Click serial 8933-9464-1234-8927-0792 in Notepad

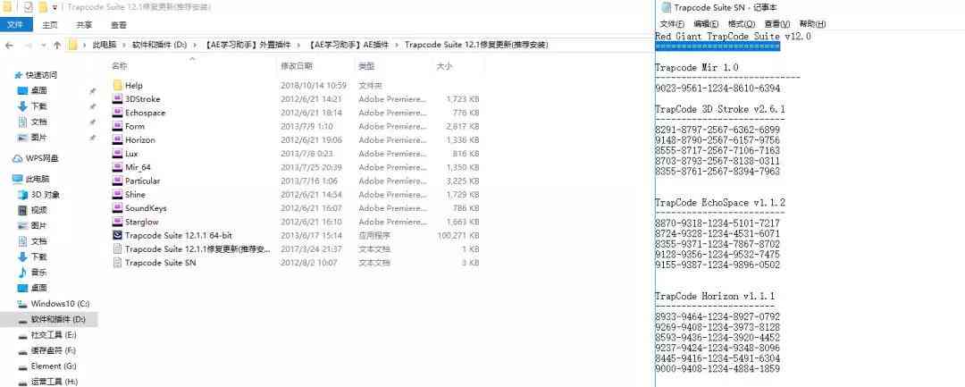click(x=717, y=317)
